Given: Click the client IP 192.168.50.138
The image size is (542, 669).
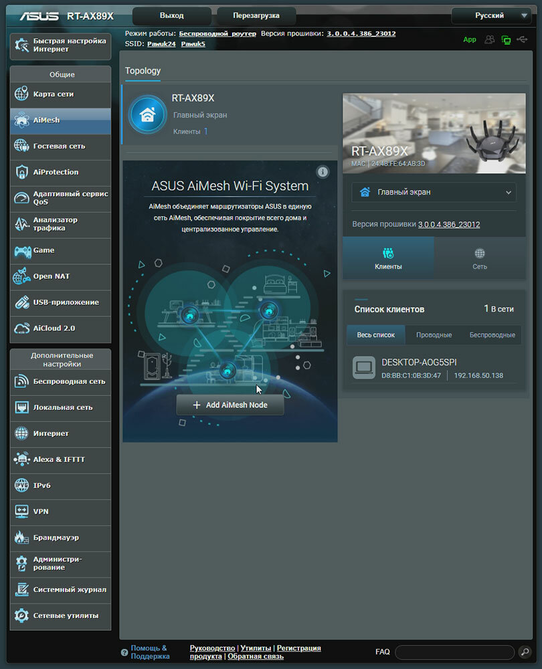Looking at the screenshot, I should click(478, 375).
